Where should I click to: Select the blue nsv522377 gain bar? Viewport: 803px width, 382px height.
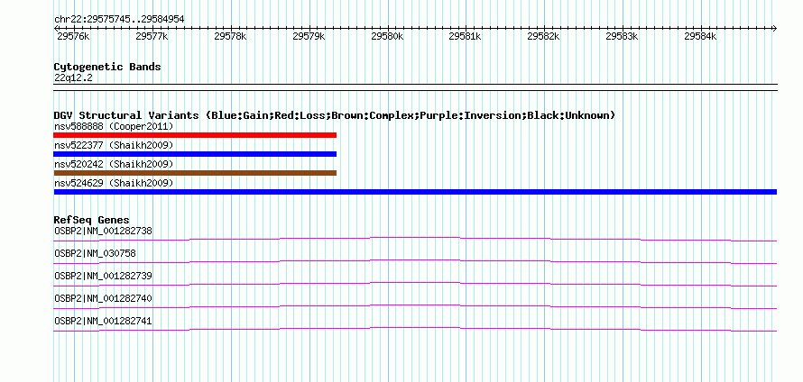click(x=195, y=154)
